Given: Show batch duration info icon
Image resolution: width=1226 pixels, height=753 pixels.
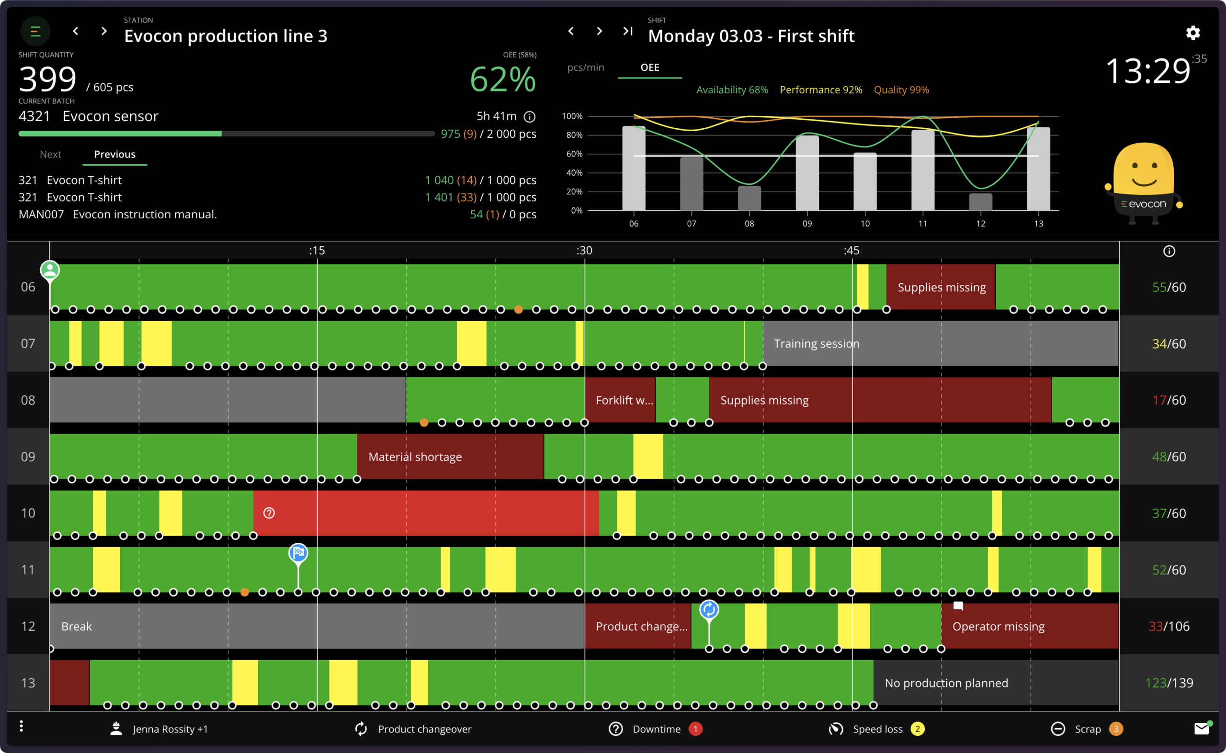Looking at the screenshot, I should point(530,116).
